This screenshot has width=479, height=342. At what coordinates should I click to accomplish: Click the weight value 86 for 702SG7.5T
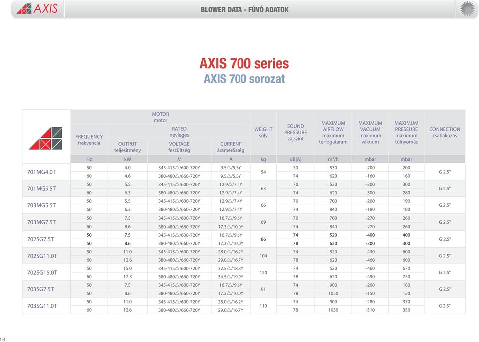tap(263, 239)
